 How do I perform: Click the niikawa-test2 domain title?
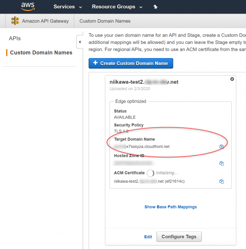pyautogui.click(x=144, y=82)
